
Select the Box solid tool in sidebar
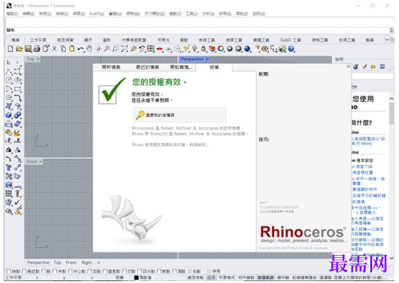[9, 116]
